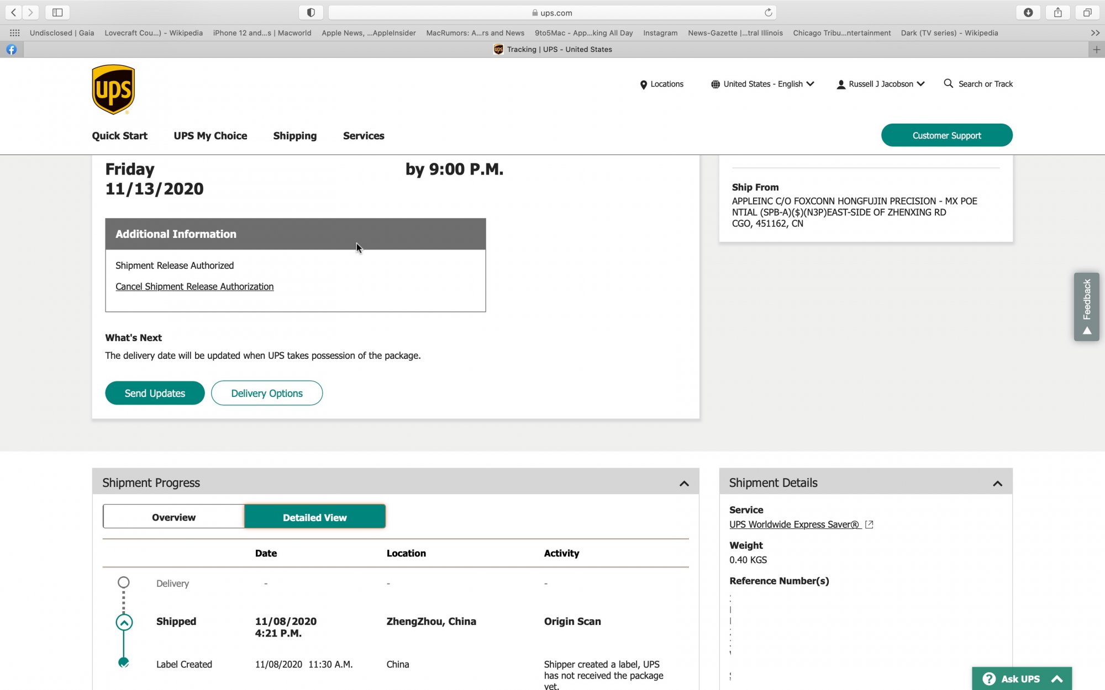Open United States - English language dropdown
1105x690 pixels.
tap(762, 84)
